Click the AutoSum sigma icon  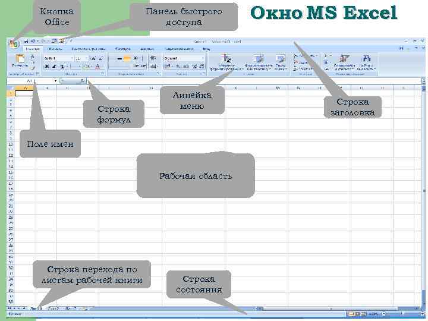326,56
